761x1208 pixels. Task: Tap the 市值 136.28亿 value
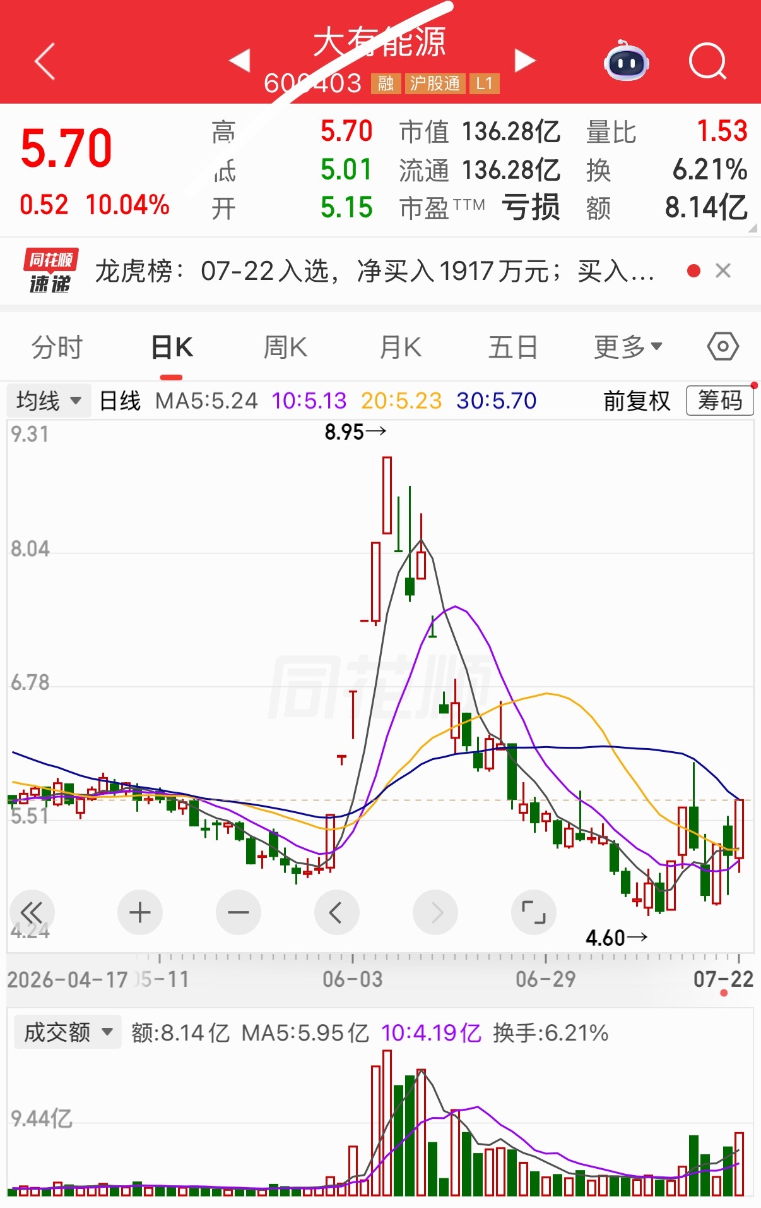511,132
